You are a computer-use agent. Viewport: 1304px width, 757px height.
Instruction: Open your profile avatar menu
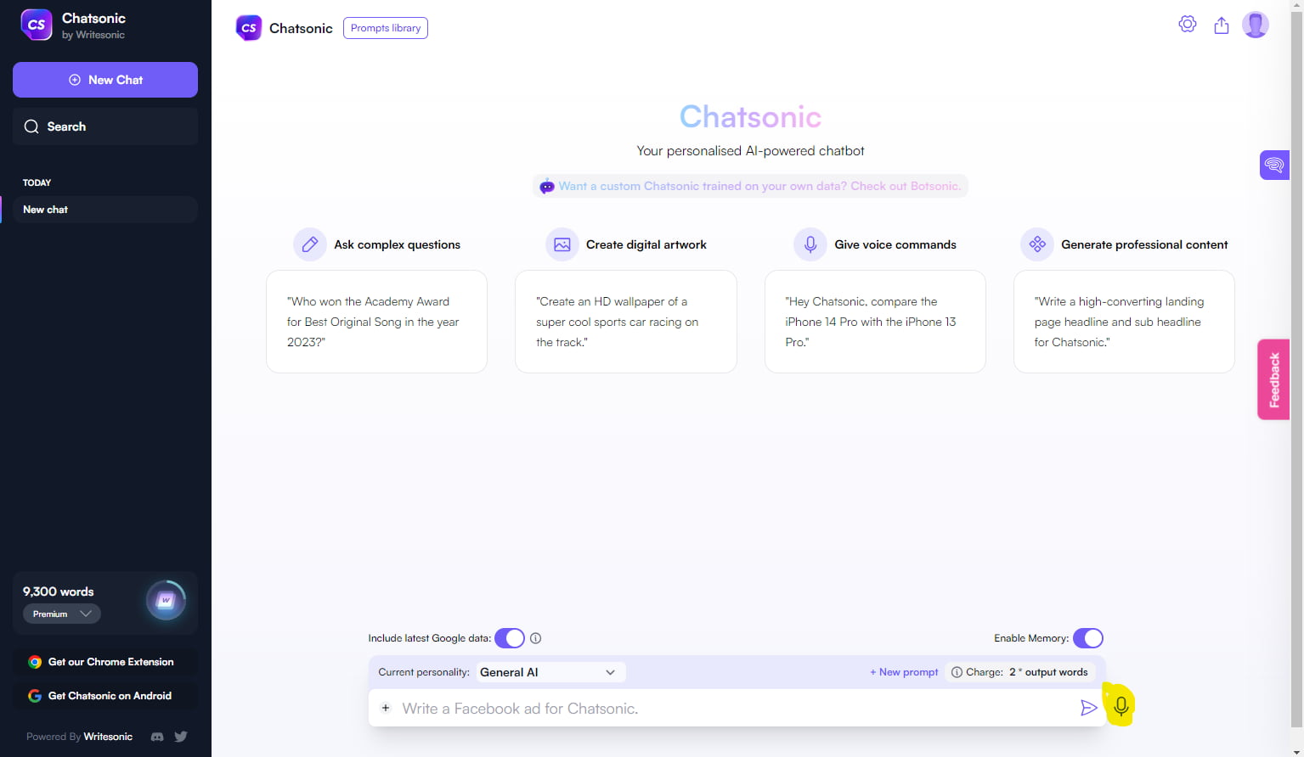point(1255,24)
